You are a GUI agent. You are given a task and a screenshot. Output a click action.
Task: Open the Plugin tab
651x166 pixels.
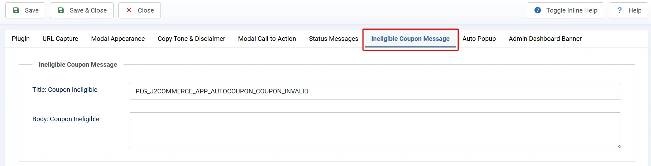pyautogui.click(x=21, y=39)
